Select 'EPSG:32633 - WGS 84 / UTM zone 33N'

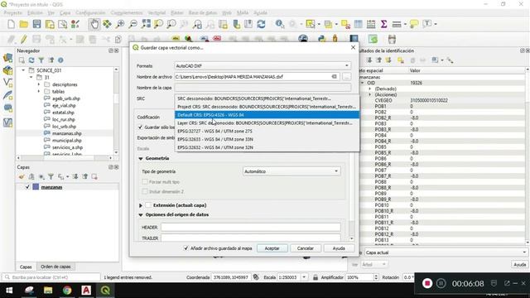(x=267, y=139)
